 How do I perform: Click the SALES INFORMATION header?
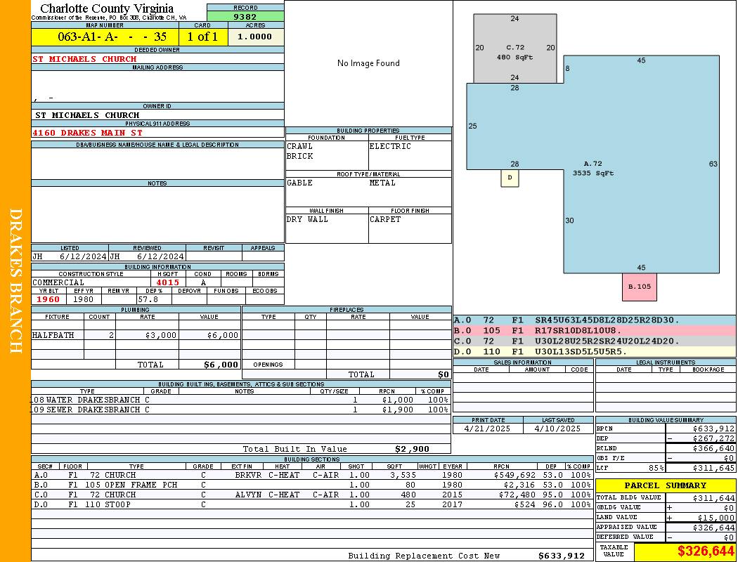click(x=522, y=362)
